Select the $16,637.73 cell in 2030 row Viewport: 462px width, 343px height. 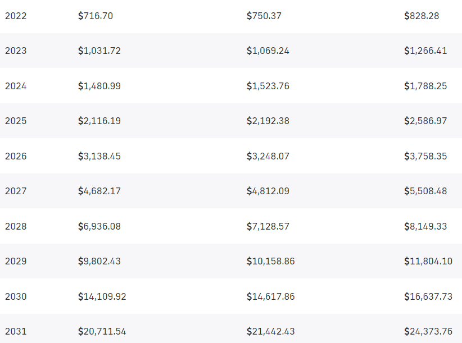pos(428,296)
